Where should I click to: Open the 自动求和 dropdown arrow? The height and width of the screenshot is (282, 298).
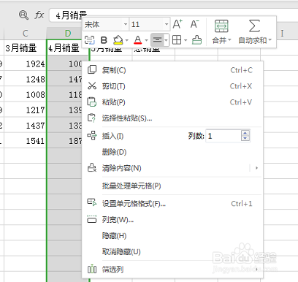pos(270,40)
